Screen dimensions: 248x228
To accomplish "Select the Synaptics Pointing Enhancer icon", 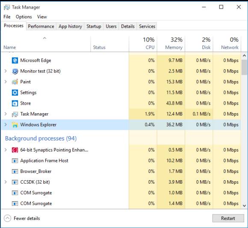I will [x=15, y=150].
